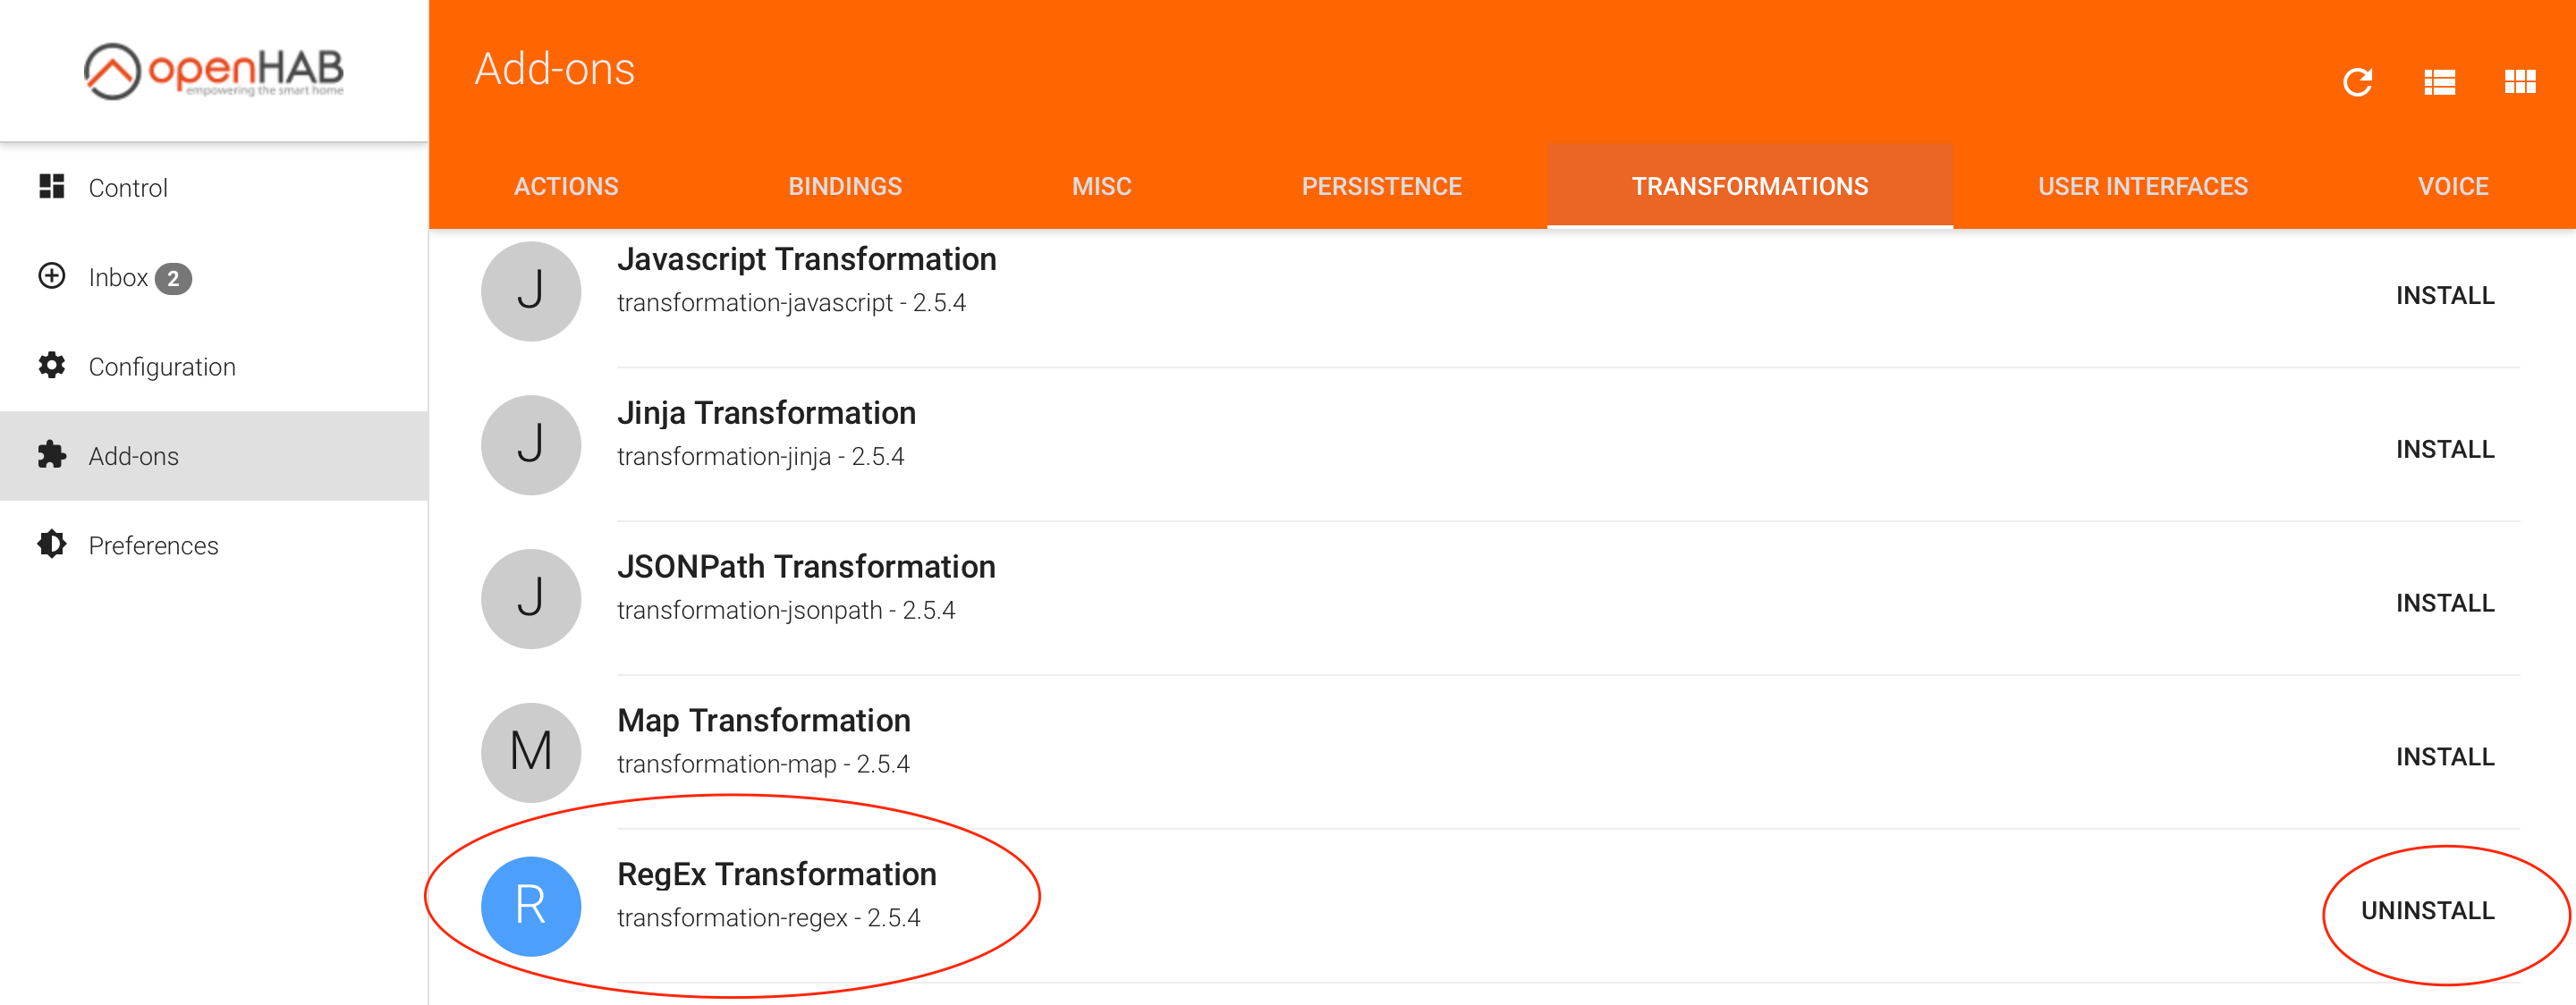Click the JSONPath Transformation title
Image resolution: width=2576 pixels, height=1005 pixels.
coord(806,567)
